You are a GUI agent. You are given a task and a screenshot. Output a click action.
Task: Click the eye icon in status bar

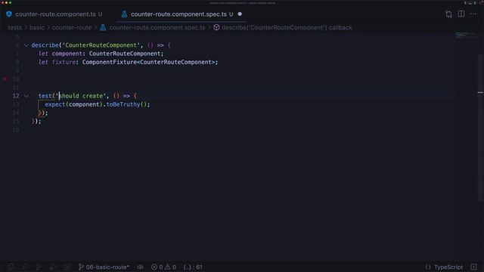click(x=140, y=267)
